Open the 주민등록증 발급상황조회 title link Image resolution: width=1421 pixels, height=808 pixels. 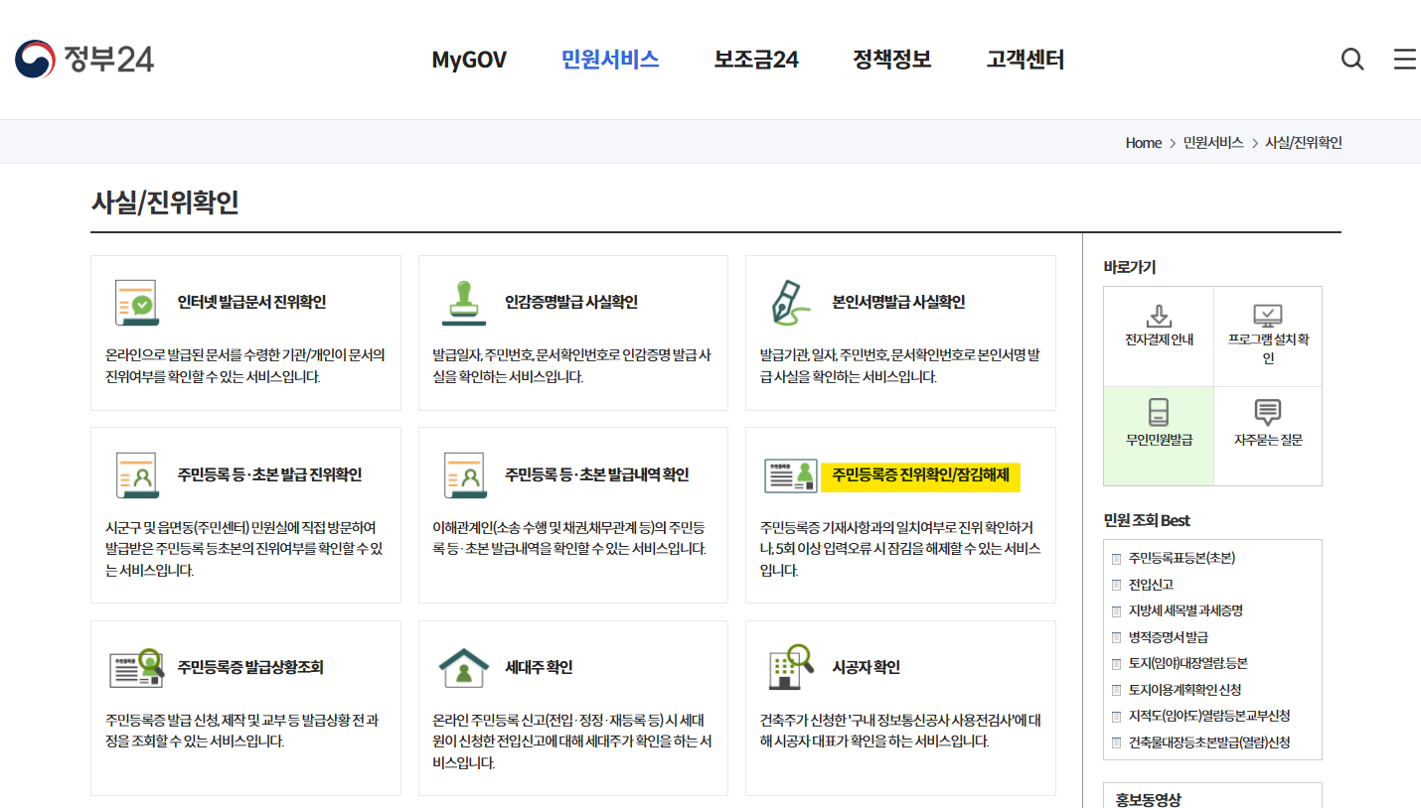(250, 668)
